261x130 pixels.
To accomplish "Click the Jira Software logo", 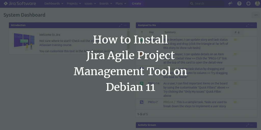I will (20, 4).
